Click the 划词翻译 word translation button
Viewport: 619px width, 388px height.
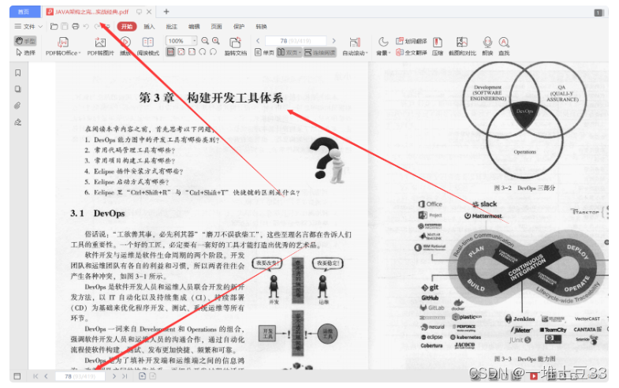(412, 41)
